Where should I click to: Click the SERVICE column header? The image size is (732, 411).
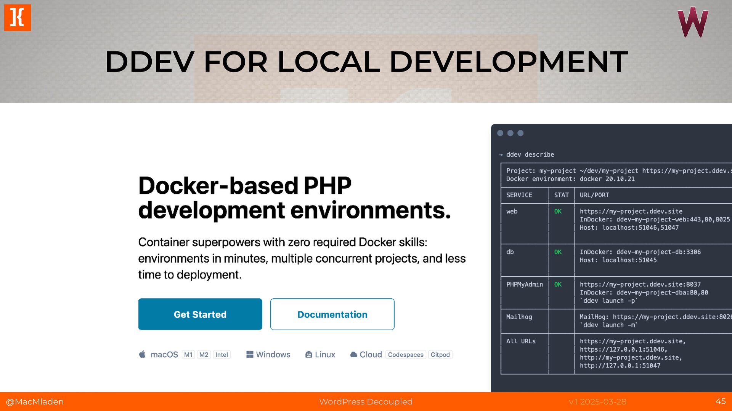point(519,195)
